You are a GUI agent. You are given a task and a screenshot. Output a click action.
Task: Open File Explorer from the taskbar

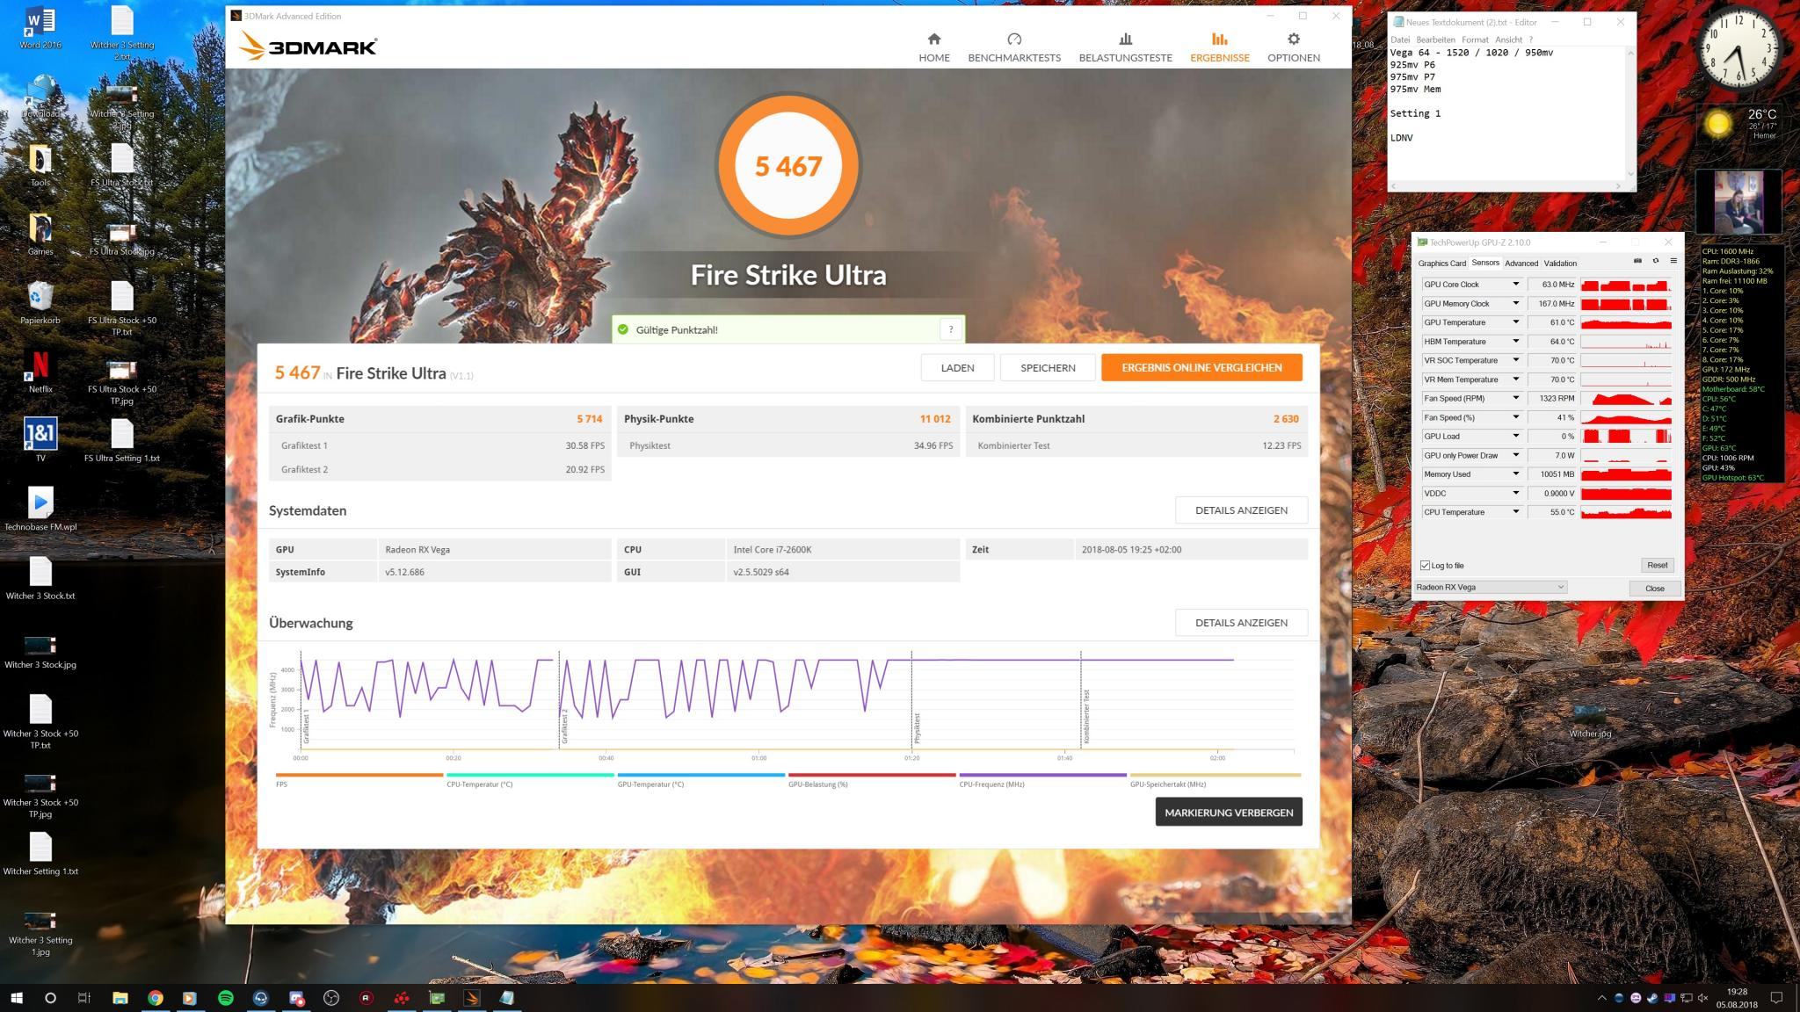[120, 998]
